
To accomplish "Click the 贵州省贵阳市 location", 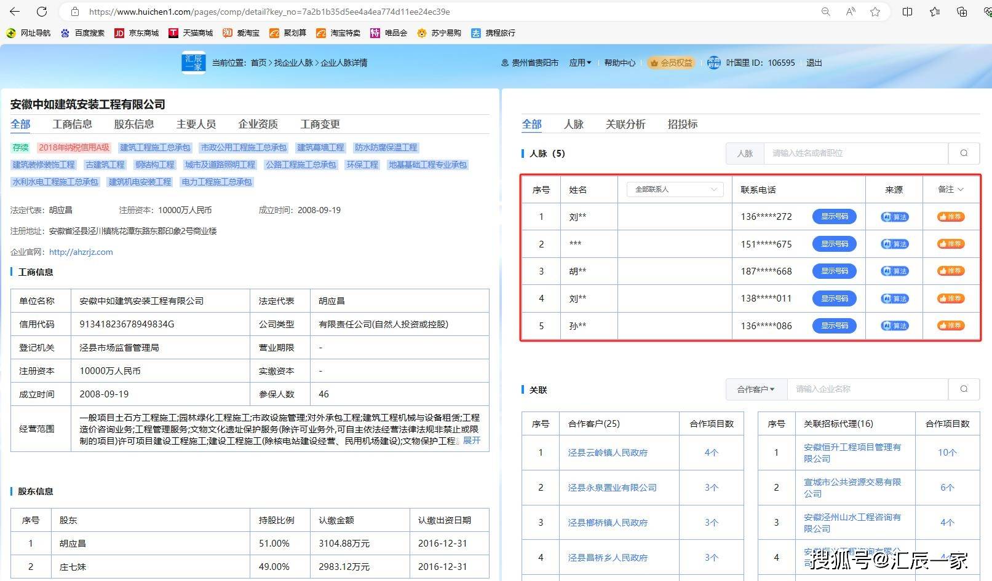I will tap(530, 63).
